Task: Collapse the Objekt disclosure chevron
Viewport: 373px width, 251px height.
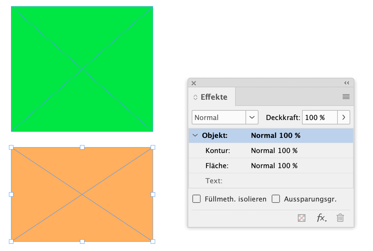Action: tap(195, 135)
